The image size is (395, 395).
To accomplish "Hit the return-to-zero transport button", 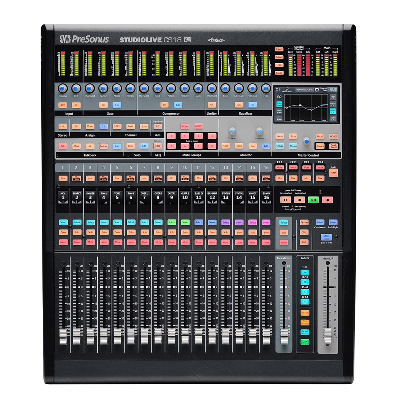I will click(x=286, y=200).
